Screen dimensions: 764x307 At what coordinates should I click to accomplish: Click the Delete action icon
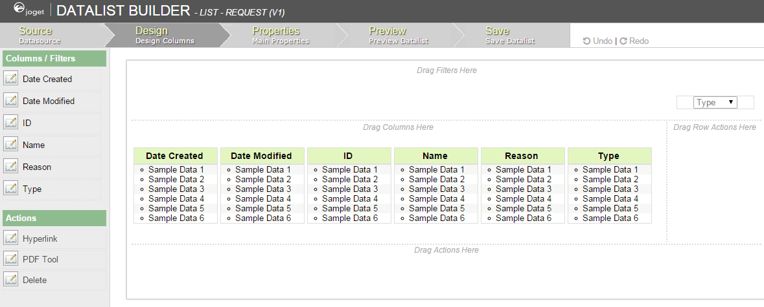click(x=11, y=280)
